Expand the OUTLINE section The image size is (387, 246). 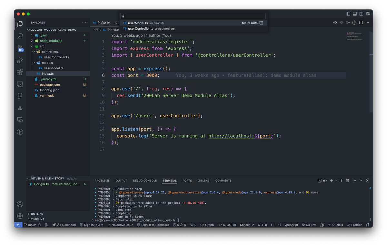coord(36,214)
